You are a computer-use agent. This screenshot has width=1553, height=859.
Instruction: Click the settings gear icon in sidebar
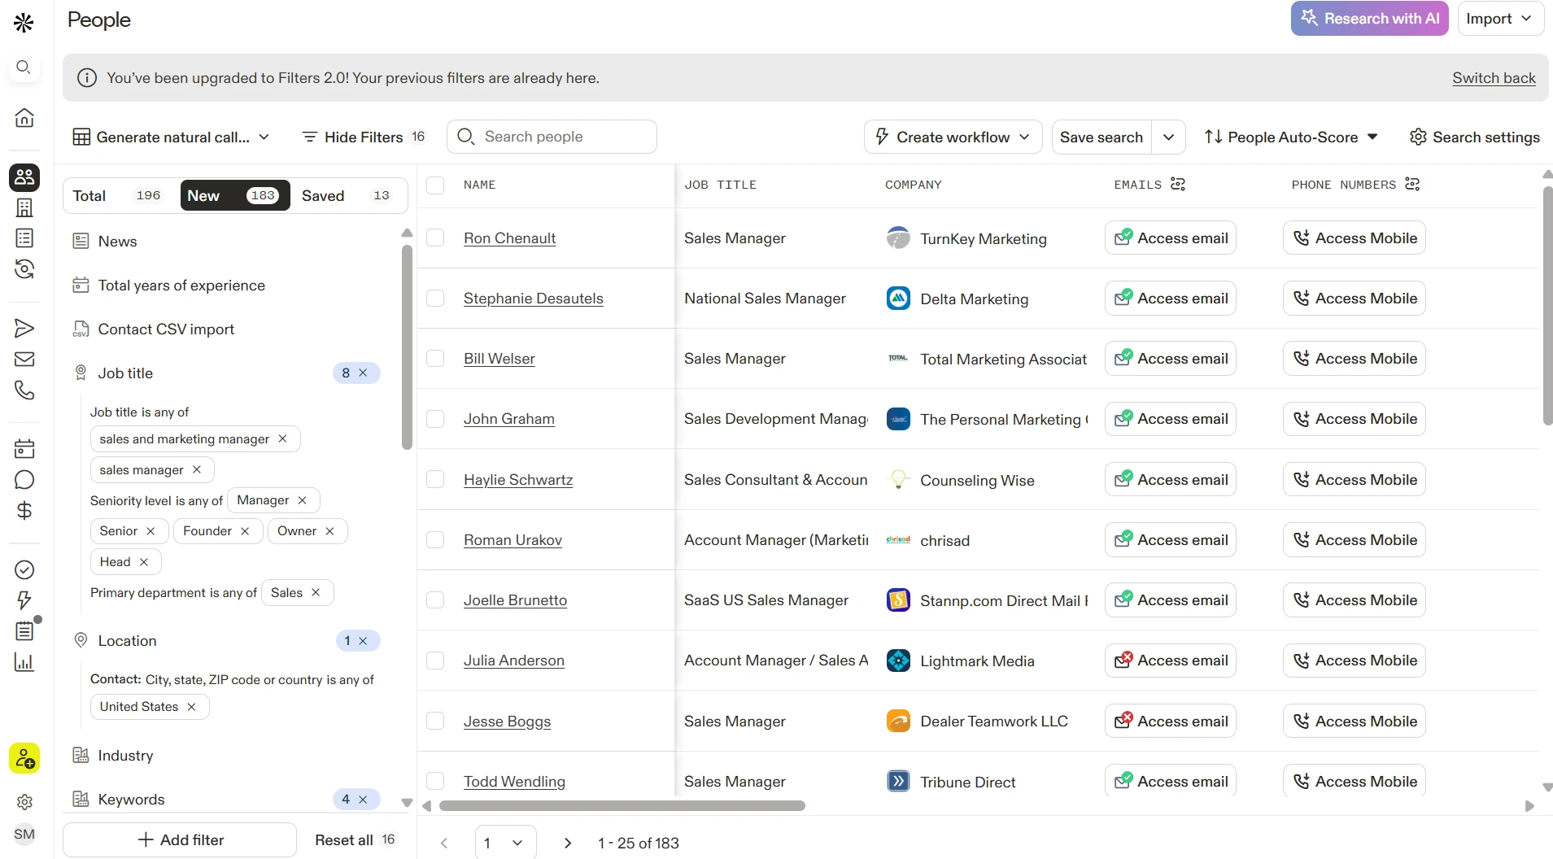coord(24,802)
